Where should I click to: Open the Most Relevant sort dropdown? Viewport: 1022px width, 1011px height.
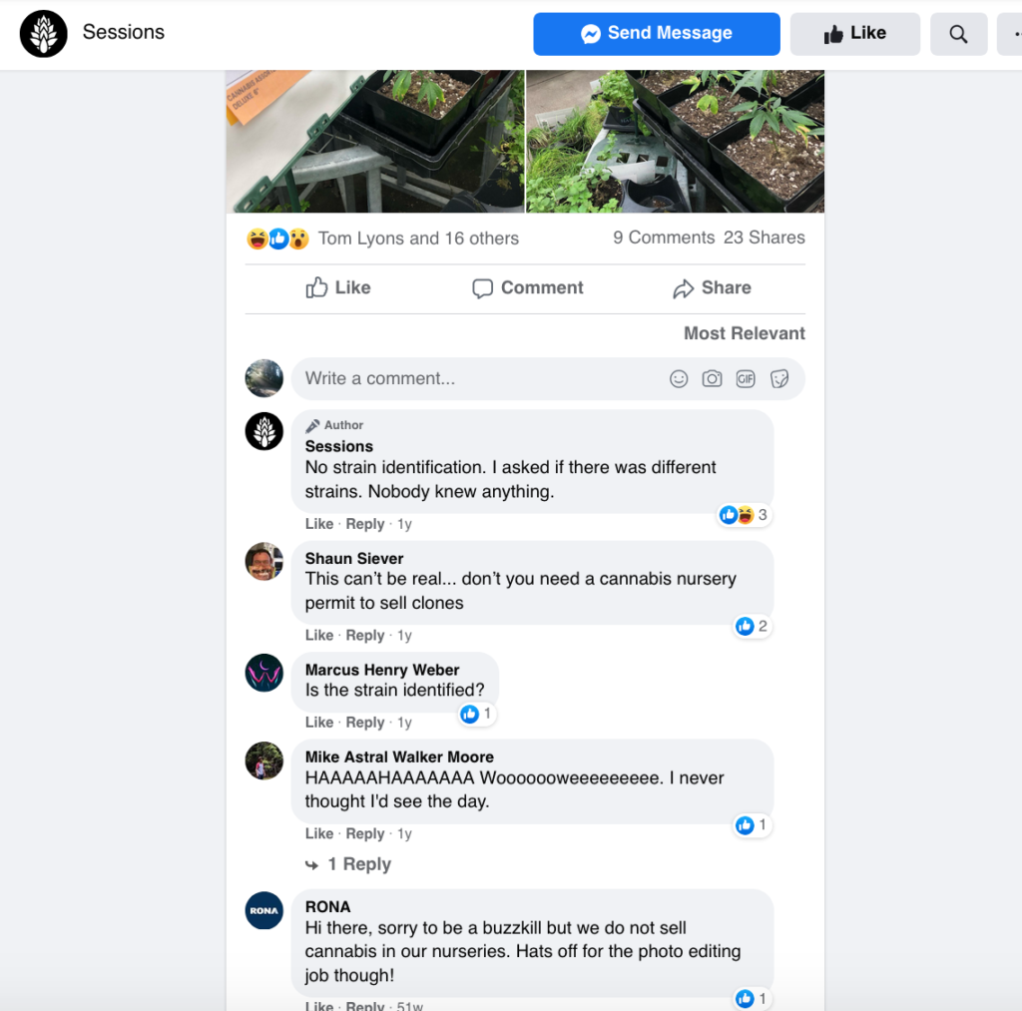click(744, 333)
